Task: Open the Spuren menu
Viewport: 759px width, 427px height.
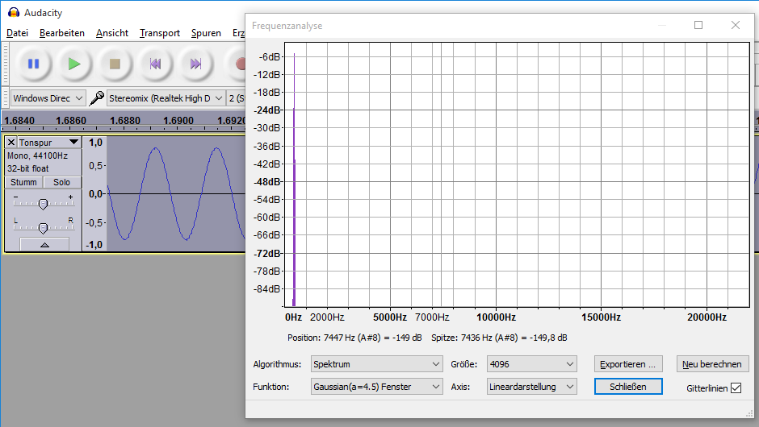Action: point(206,33)
